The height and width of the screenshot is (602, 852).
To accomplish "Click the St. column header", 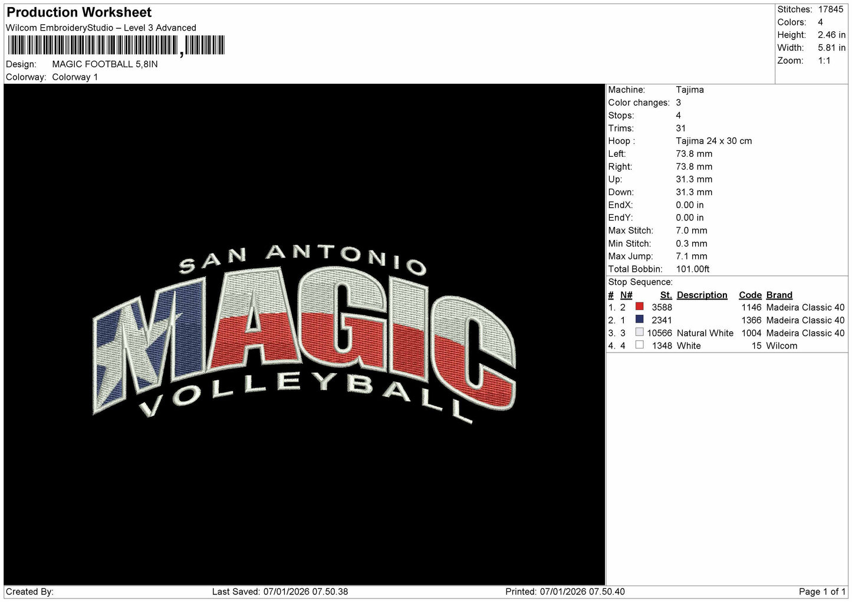I will tap(666, 295).
